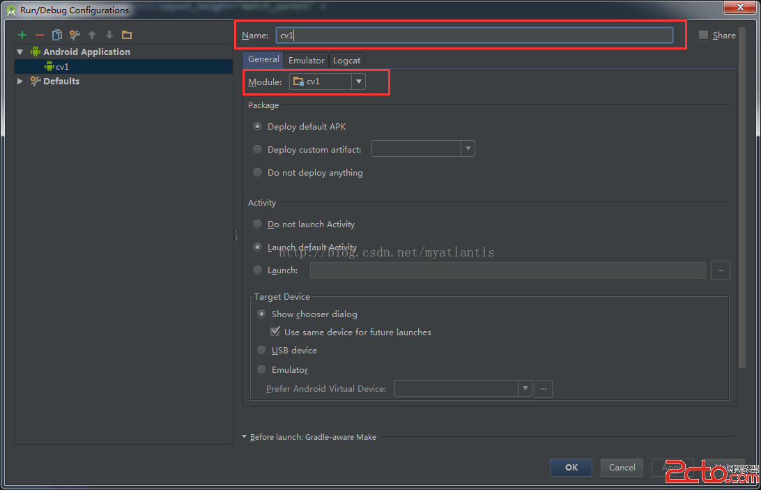
Task: Collapse the Before launch section
Action: pyautogui.click(x=244, y=436)
